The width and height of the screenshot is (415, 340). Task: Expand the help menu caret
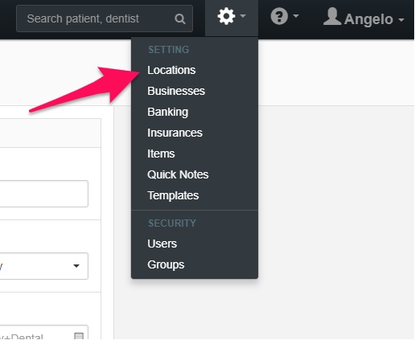pos(296,16)
